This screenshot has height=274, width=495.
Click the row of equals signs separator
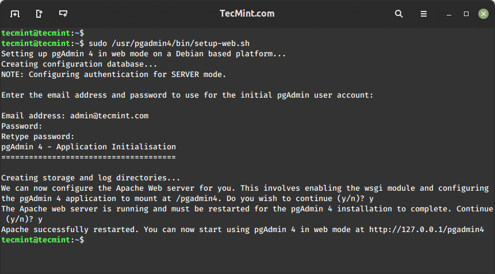coord(89,157)
